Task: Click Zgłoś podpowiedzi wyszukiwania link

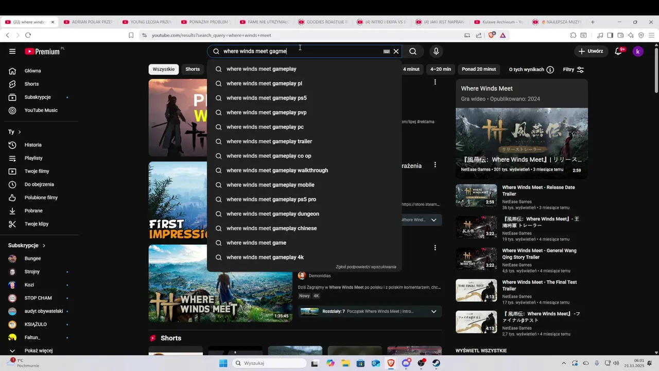Action: 366,267
